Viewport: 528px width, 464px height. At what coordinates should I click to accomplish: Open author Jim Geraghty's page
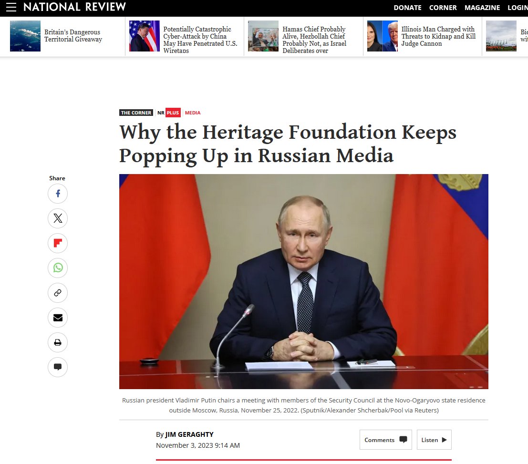(189, 434)
